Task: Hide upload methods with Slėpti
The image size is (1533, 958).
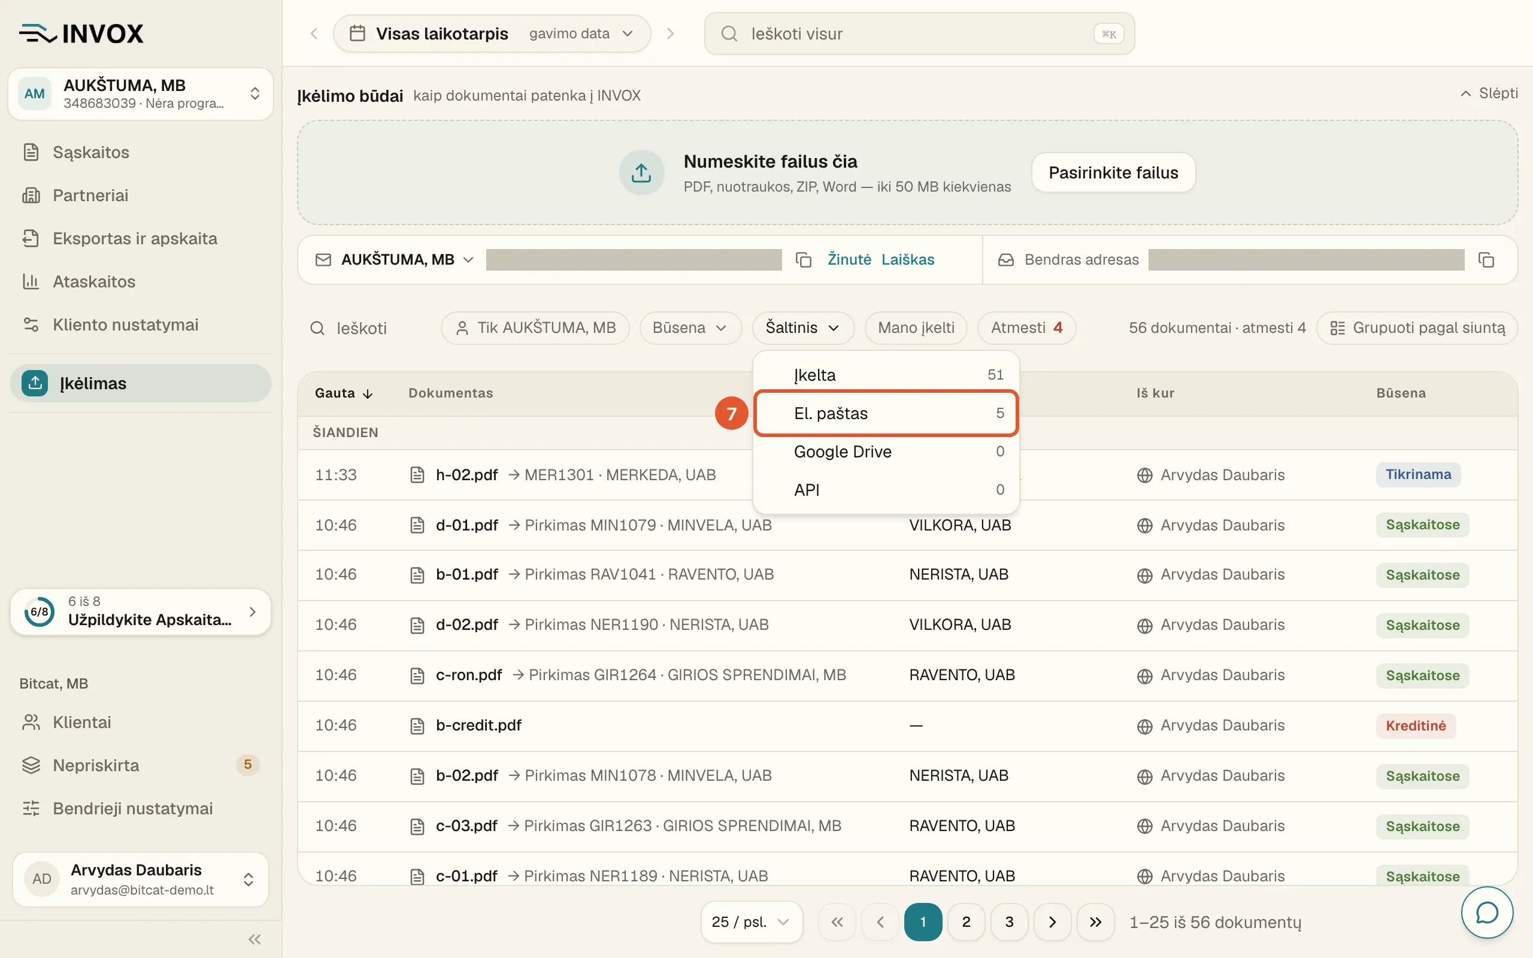Action: click(x=1489, y=93)
